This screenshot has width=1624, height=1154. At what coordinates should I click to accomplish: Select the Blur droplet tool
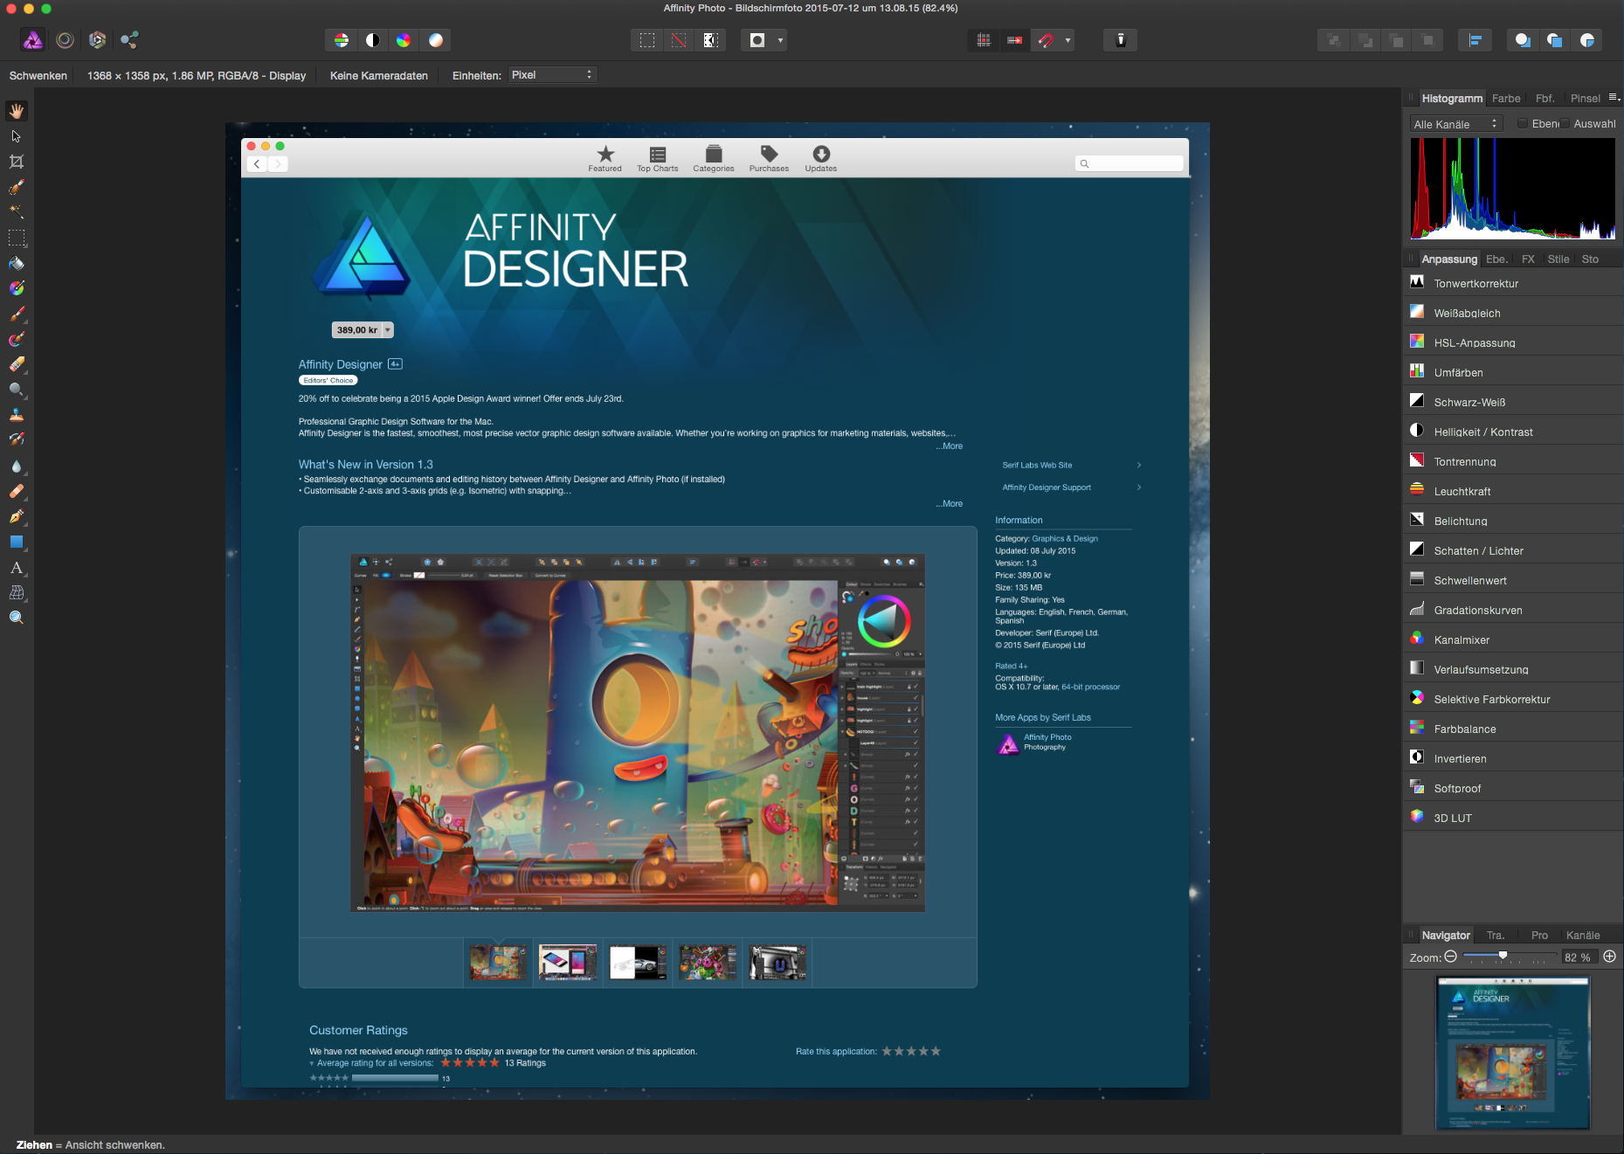(x=17, y=466)
